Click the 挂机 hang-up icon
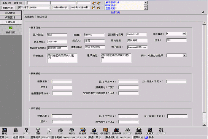 click(x=5, y=130)
